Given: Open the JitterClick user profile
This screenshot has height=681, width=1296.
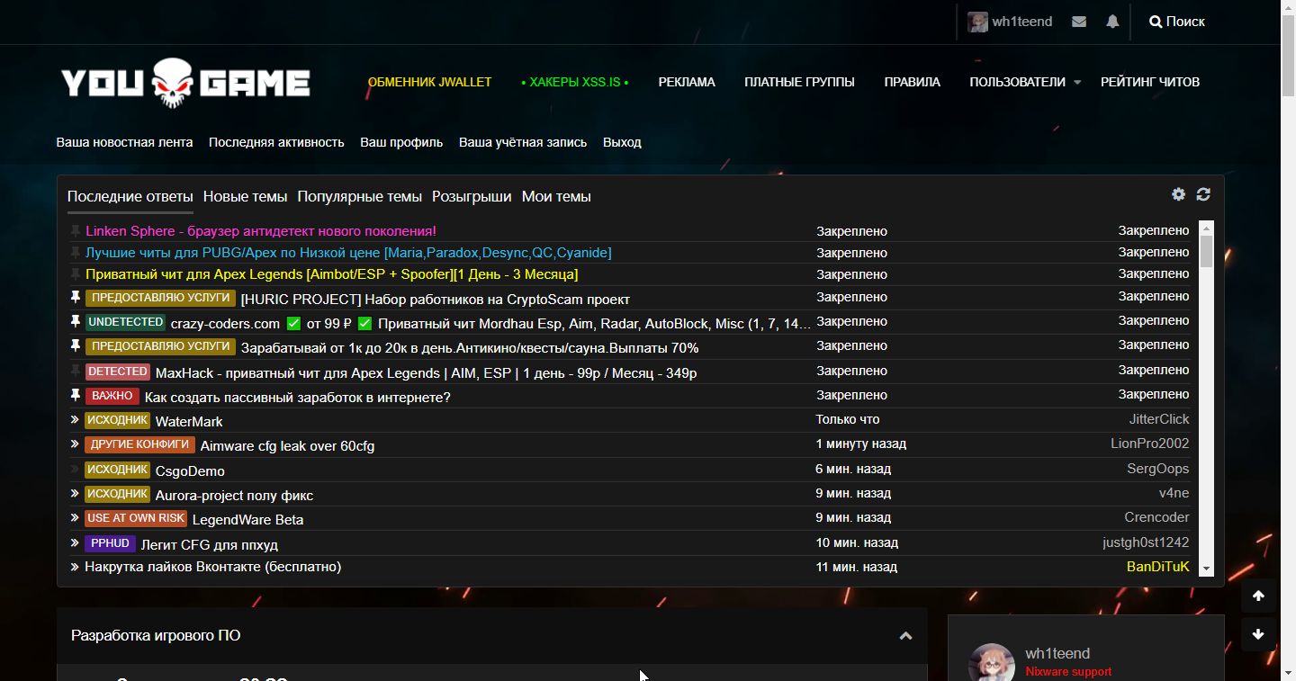Looking at the screenshot, I should pyautogui.click(x=1159, y=419).
